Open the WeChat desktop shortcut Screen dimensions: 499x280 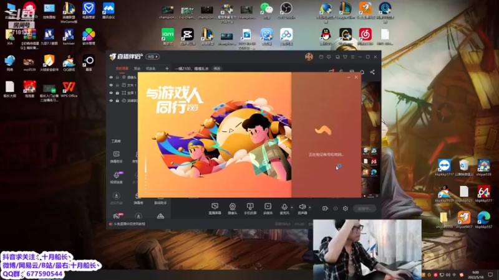click(x=267, y=11)
